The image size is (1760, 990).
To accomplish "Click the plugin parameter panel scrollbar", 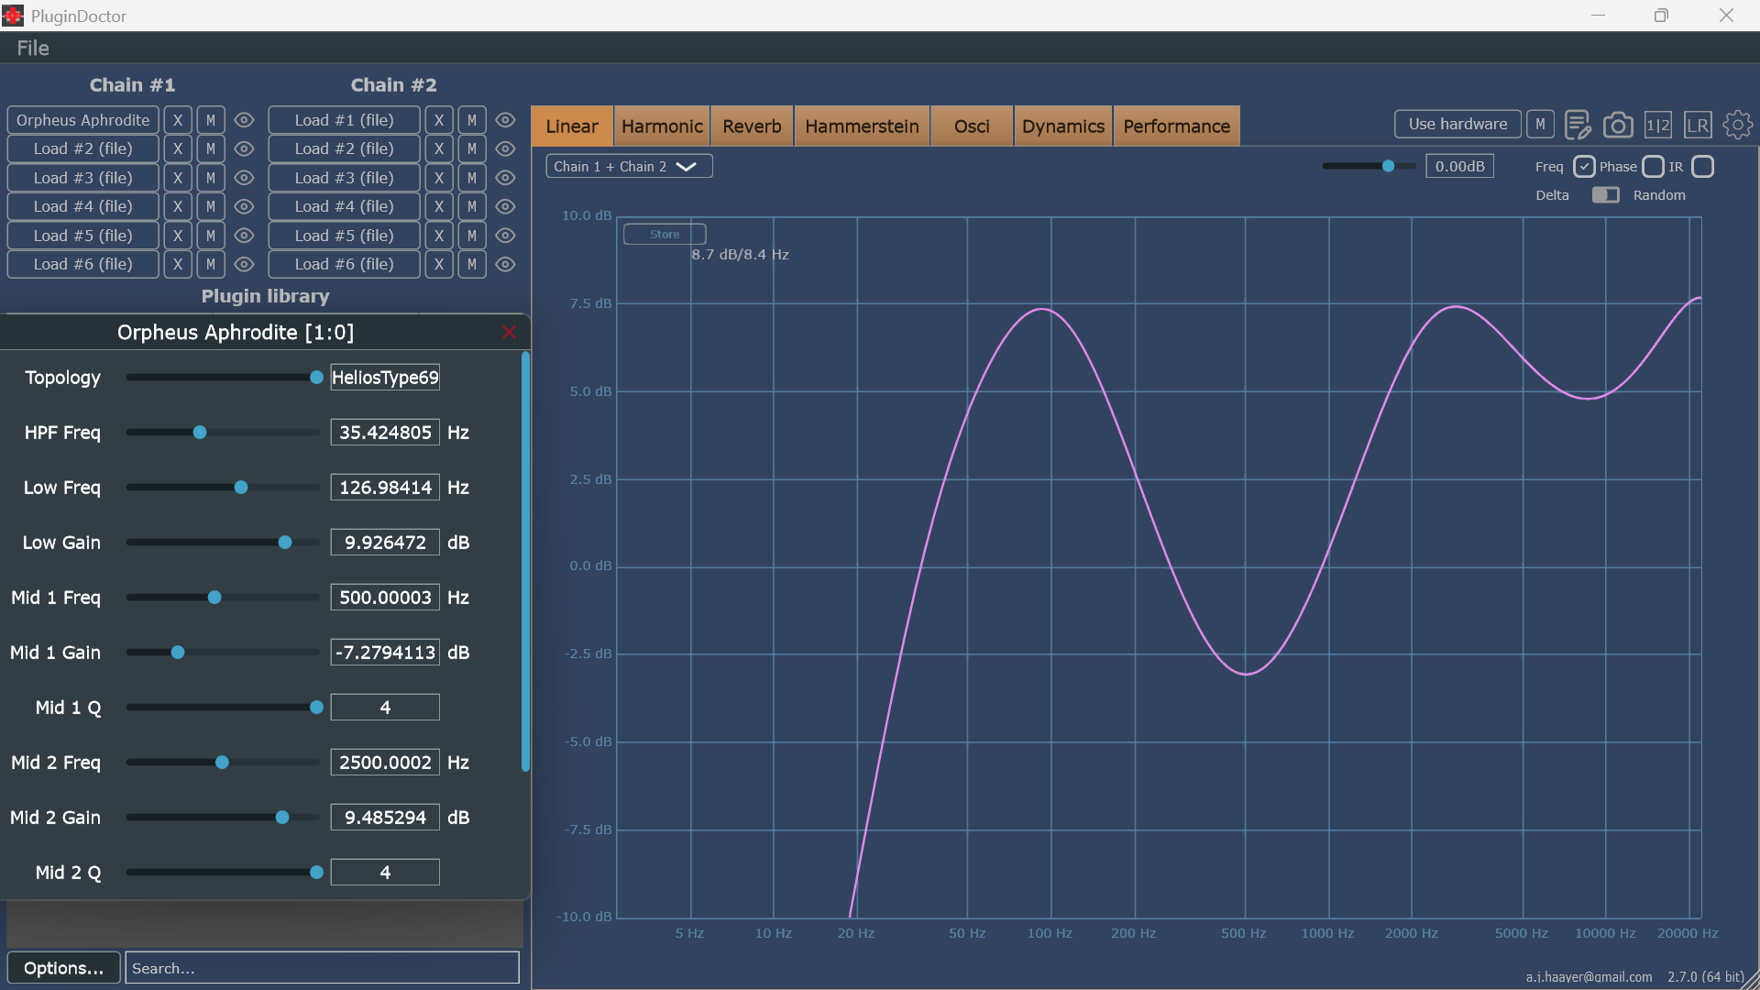I will click(525, 561).
